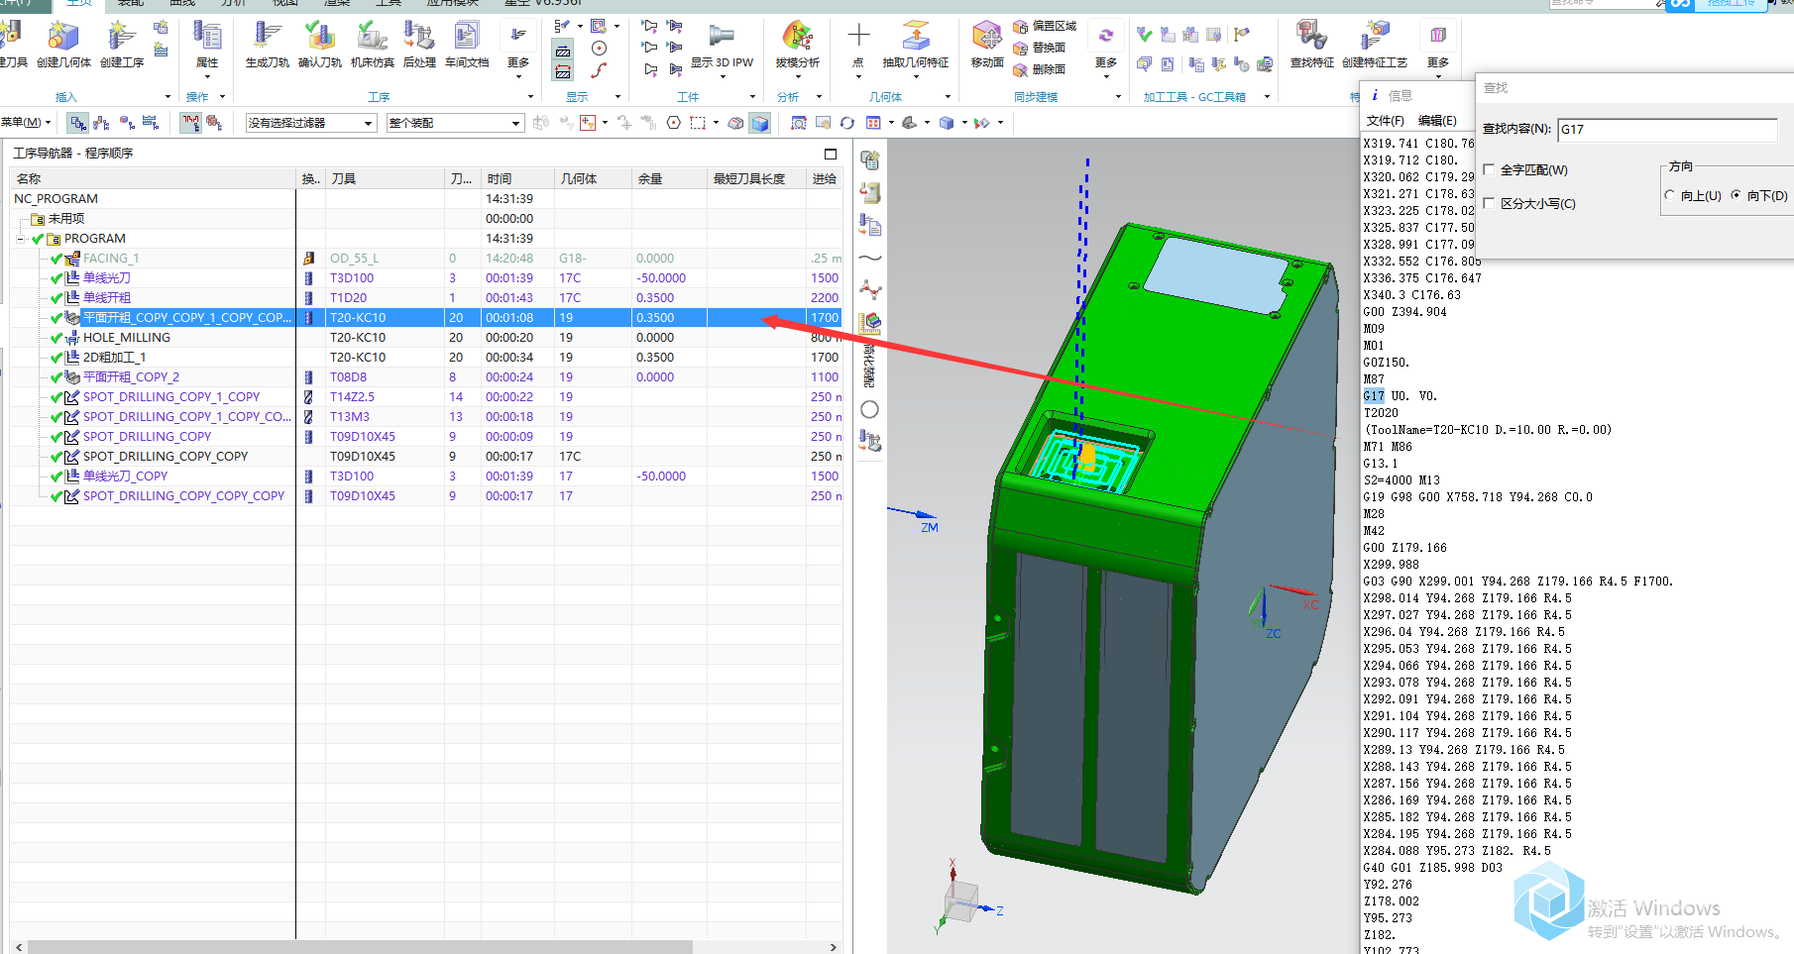Select the 未用项 (Unused Items) node
Screen dimensions: 1794x954
[66, 219]
